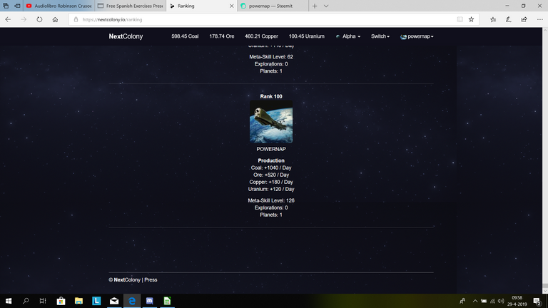Open Mail app from taskbar
The width and height of the screenshot is (548, 308).
pyautogui.click(x=114, y=301)
